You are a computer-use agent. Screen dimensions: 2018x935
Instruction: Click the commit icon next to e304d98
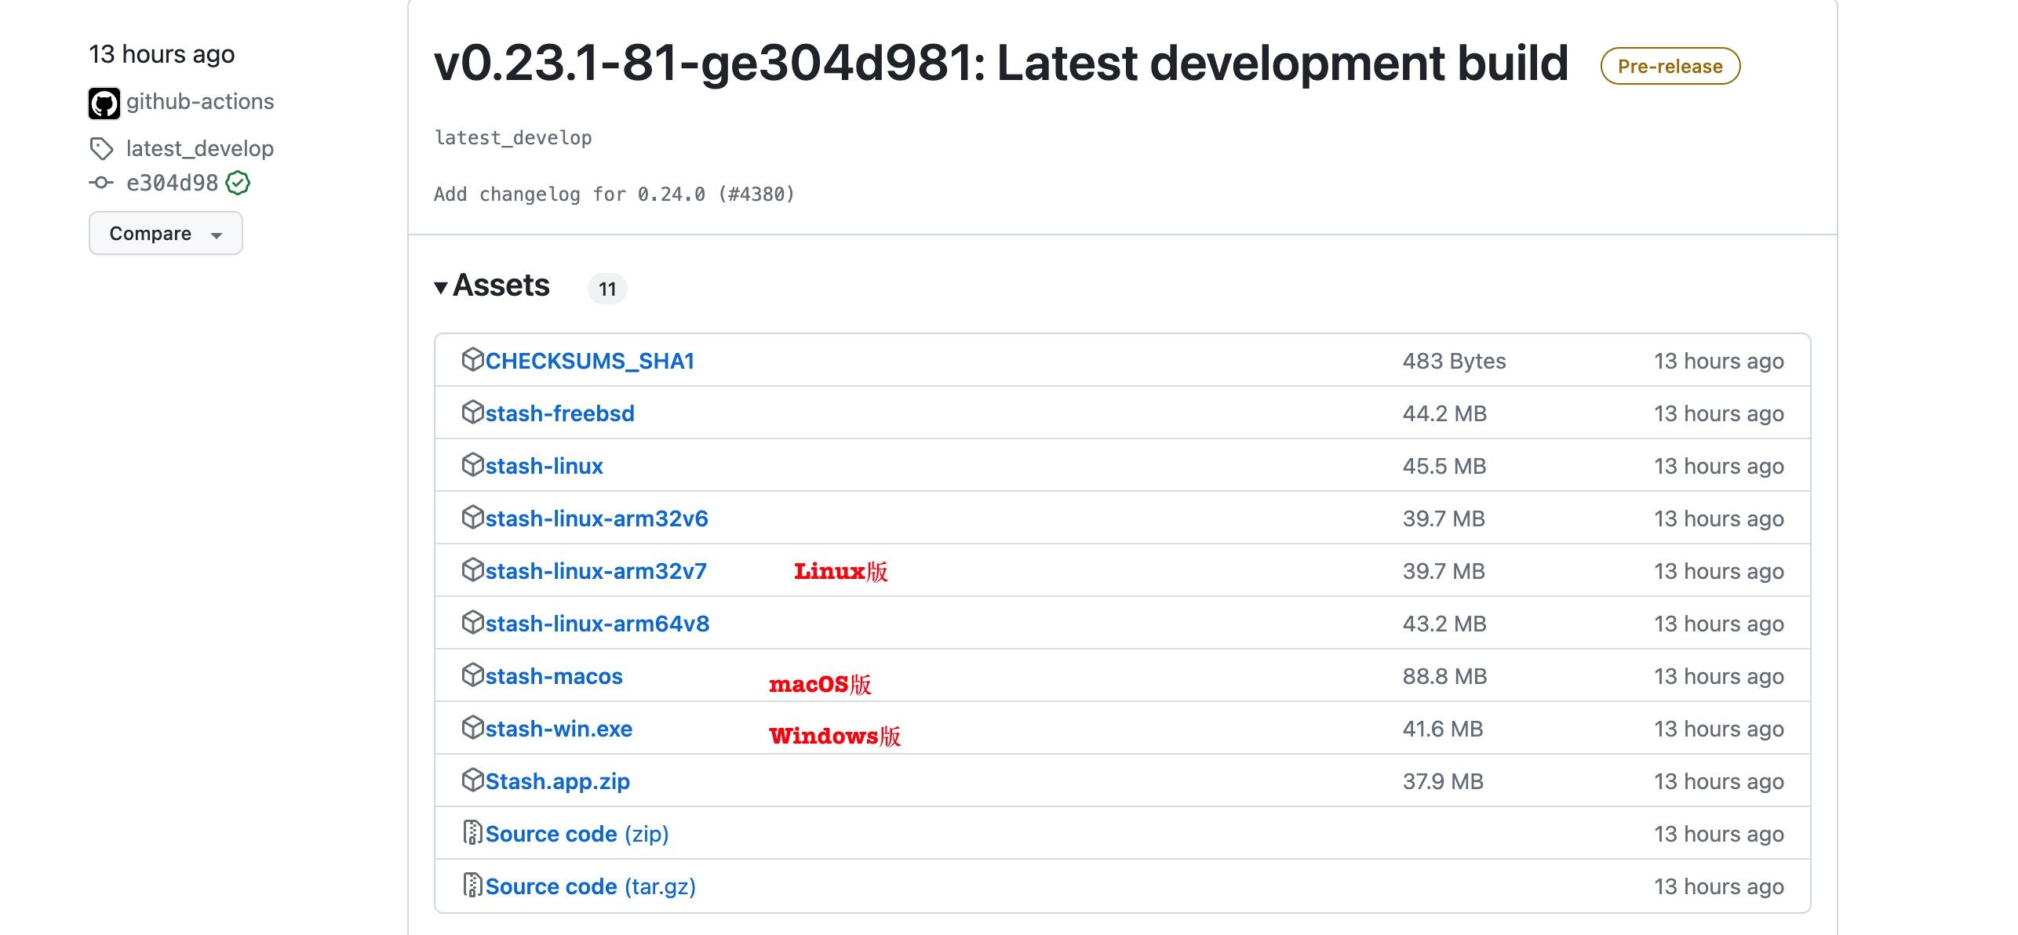tap(101, 183)
